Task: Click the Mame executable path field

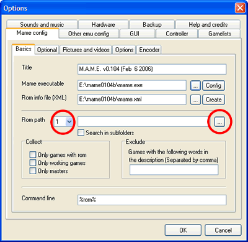Action: coord(132,85)
